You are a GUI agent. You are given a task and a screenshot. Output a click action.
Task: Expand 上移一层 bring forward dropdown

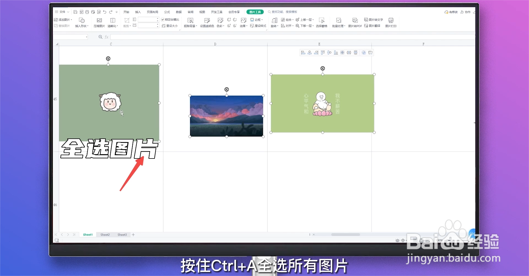click(x=313, y=20)
